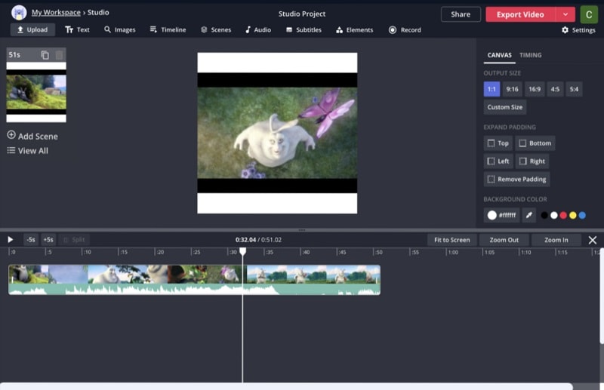Open the Scenes tool

[216, 29]
